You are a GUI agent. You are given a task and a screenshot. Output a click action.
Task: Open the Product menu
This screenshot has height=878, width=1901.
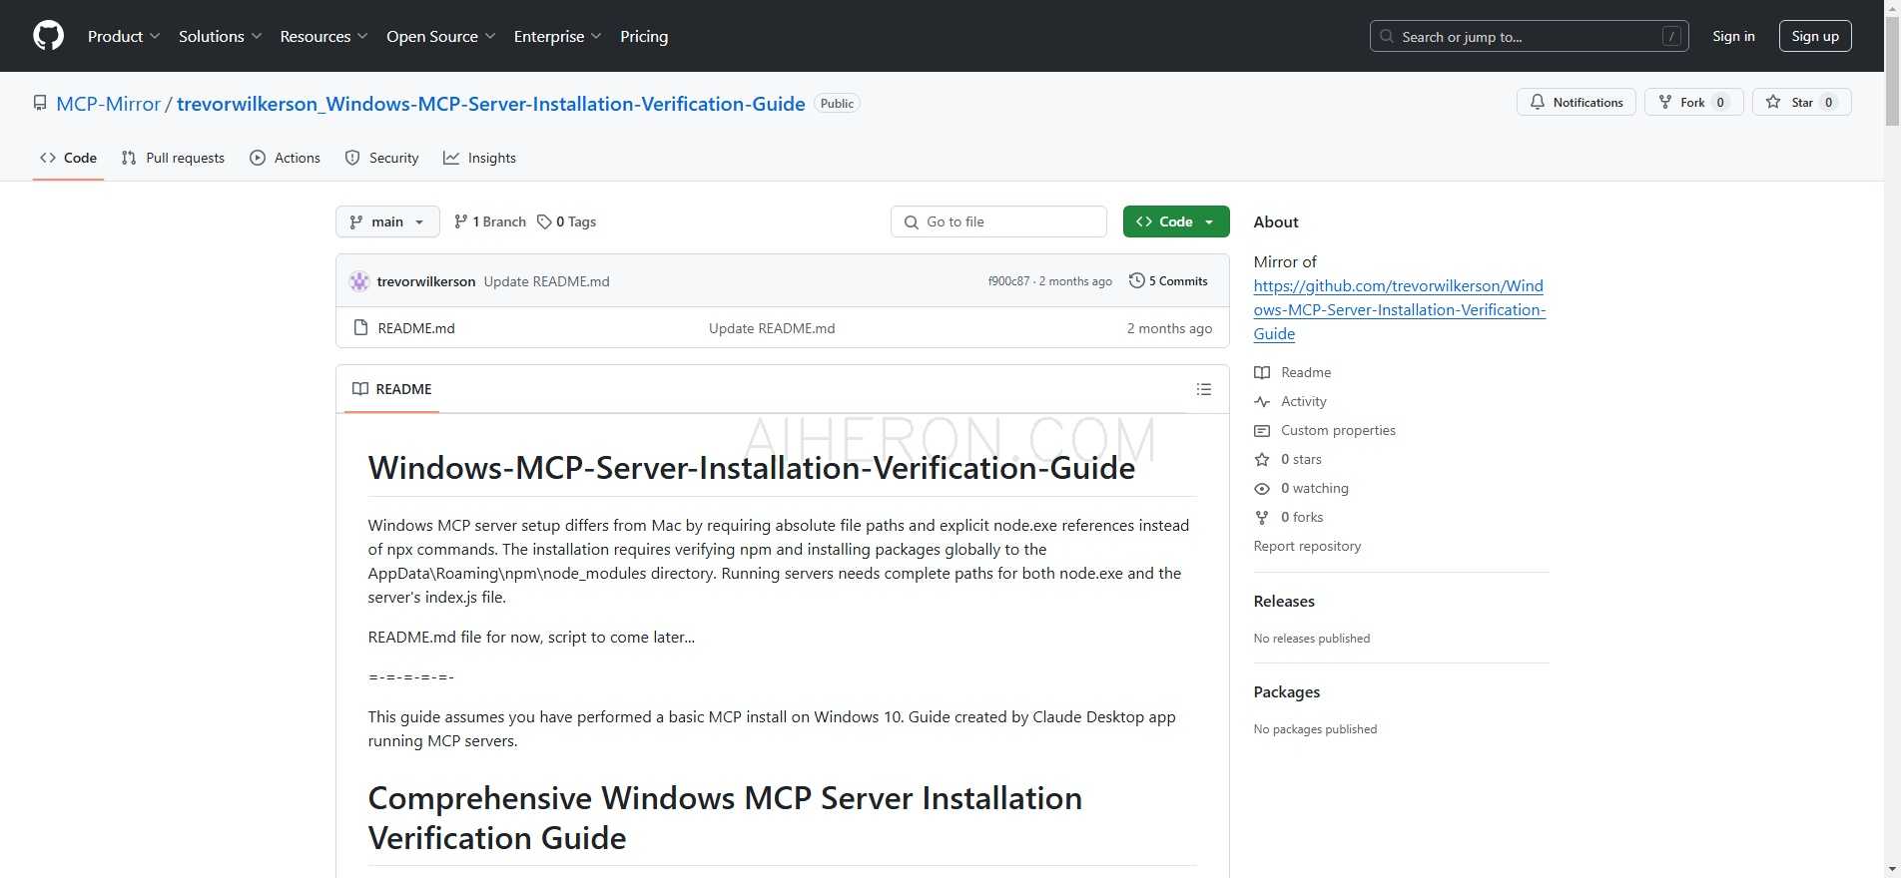tap(124, 36)
